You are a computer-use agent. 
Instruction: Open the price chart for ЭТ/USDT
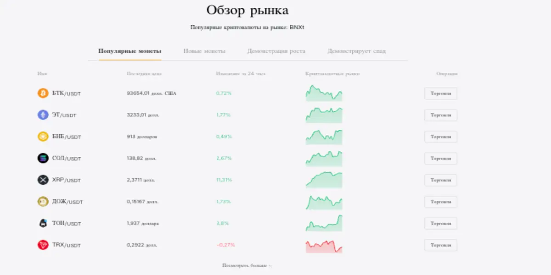coord(324,115)
